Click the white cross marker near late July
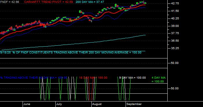 (x=92, y=21)
